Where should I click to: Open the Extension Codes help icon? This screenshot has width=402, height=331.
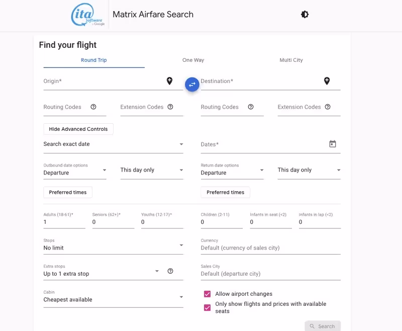click(x=170, y=107)
